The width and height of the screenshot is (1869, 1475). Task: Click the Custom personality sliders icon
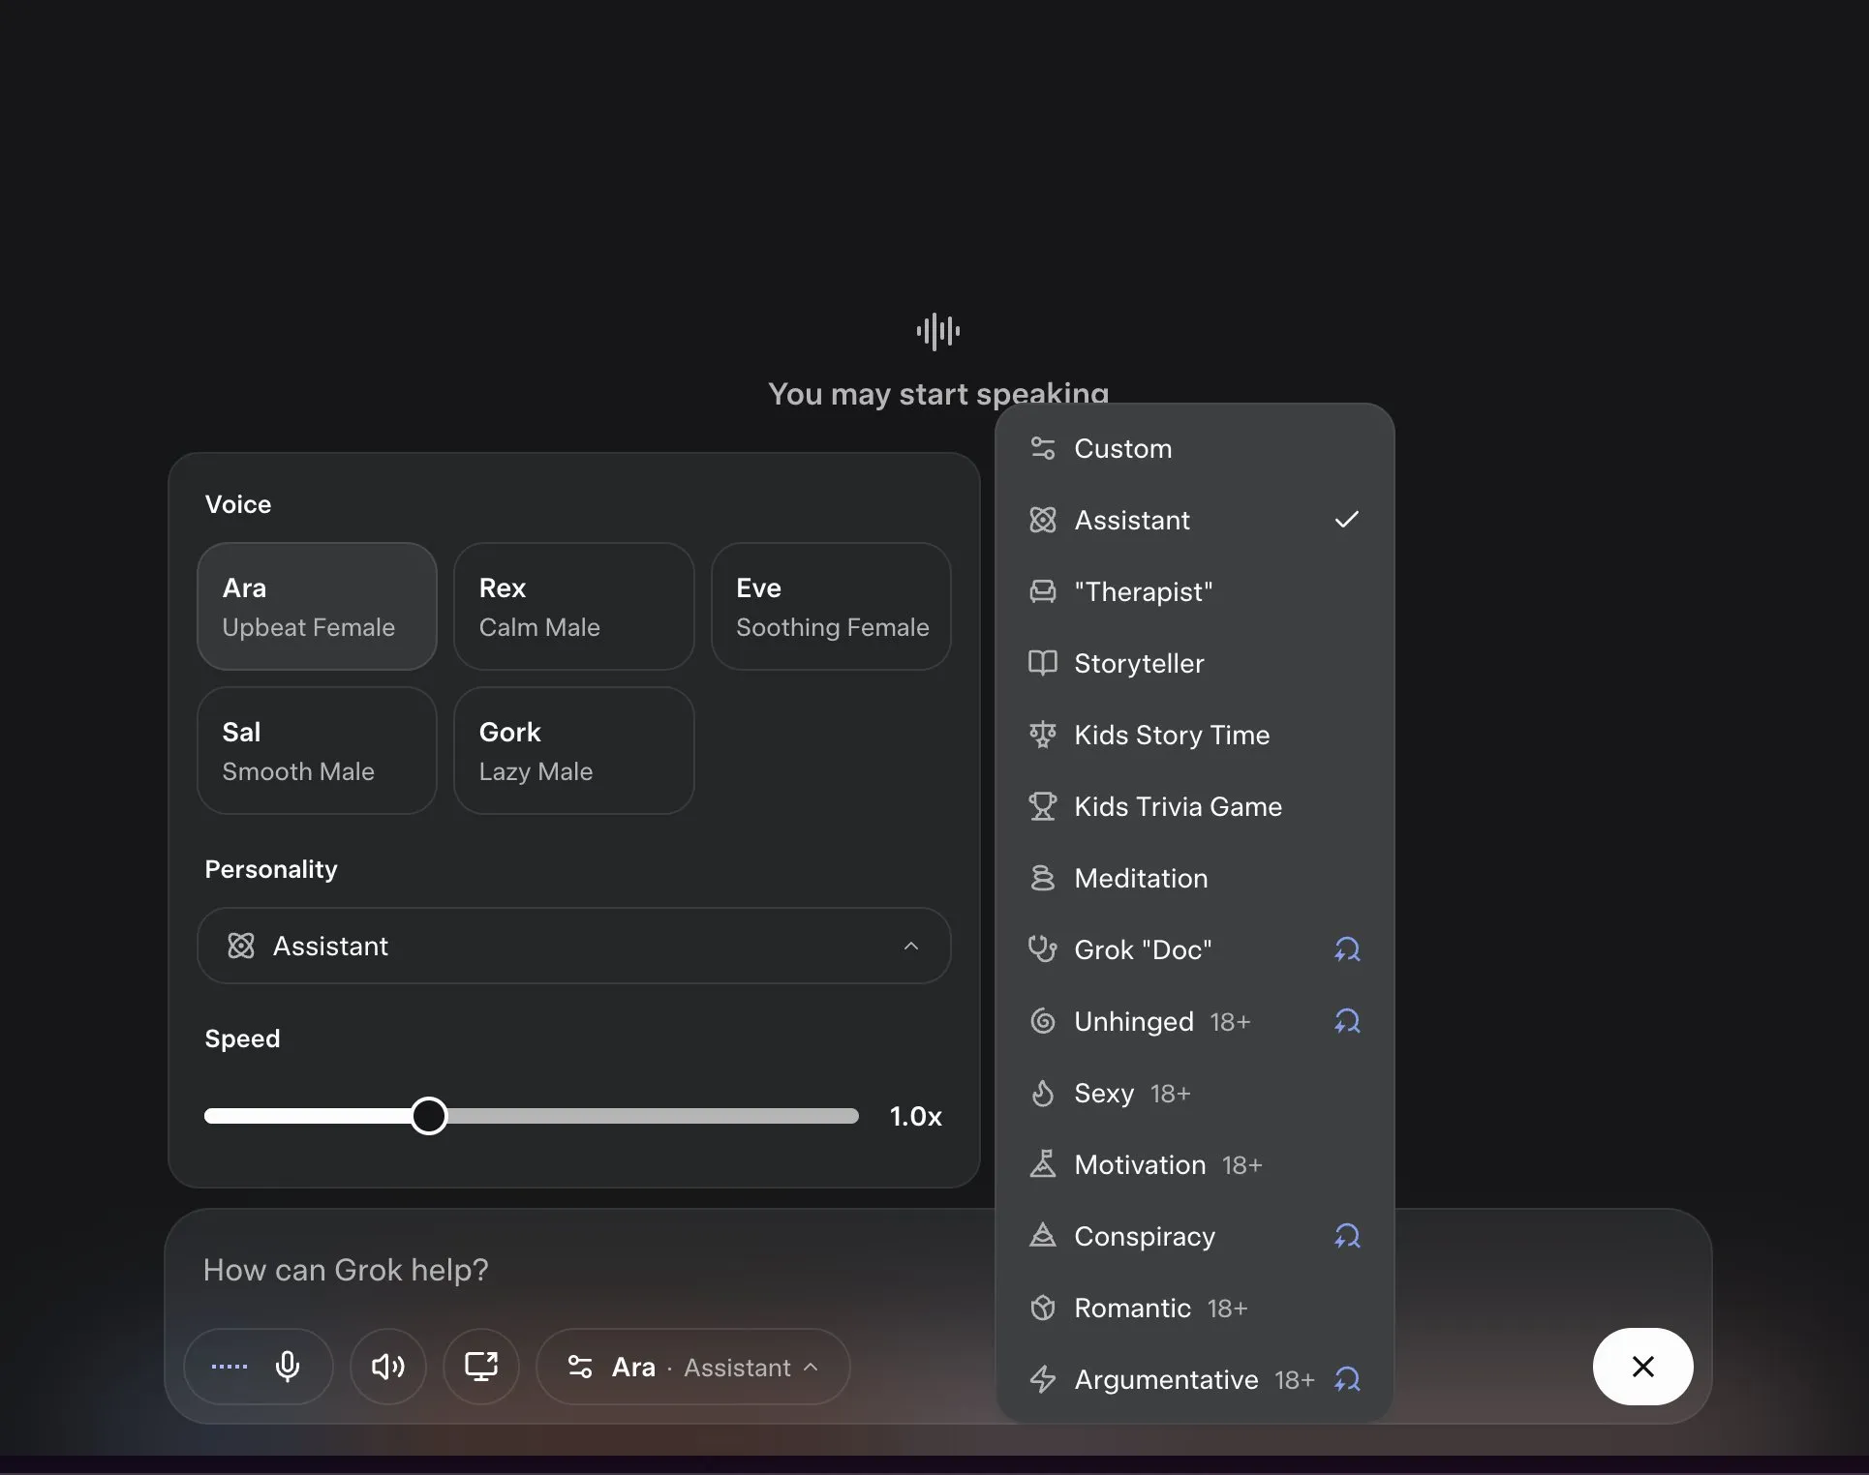[1042, 448]
